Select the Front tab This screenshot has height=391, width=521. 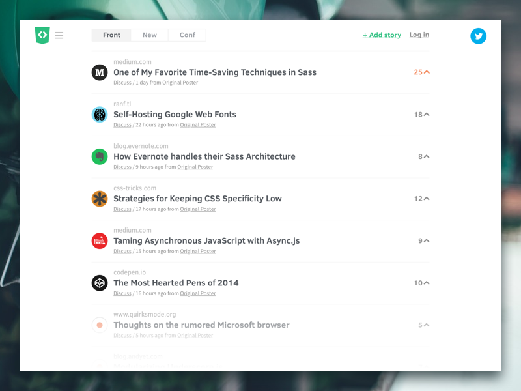tap(111, 35)
